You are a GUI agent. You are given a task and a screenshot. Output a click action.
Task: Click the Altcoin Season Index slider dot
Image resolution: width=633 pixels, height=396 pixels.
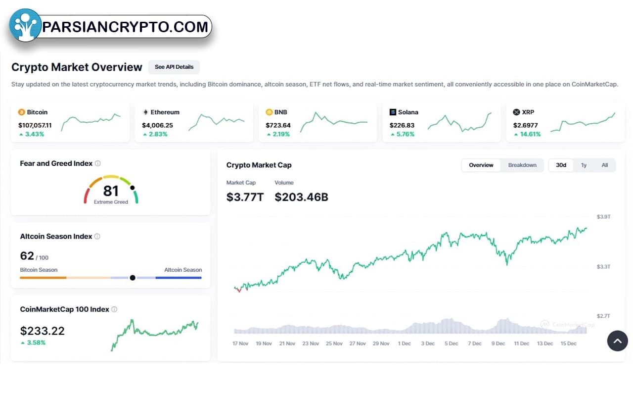(133, 278)
